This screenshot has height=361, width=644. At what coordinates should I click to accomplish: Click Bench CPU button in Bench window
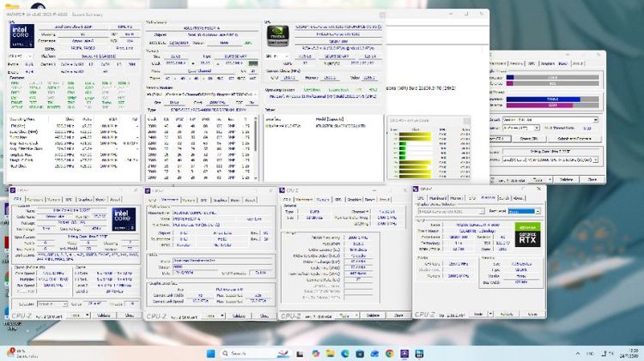coord(500,139)
